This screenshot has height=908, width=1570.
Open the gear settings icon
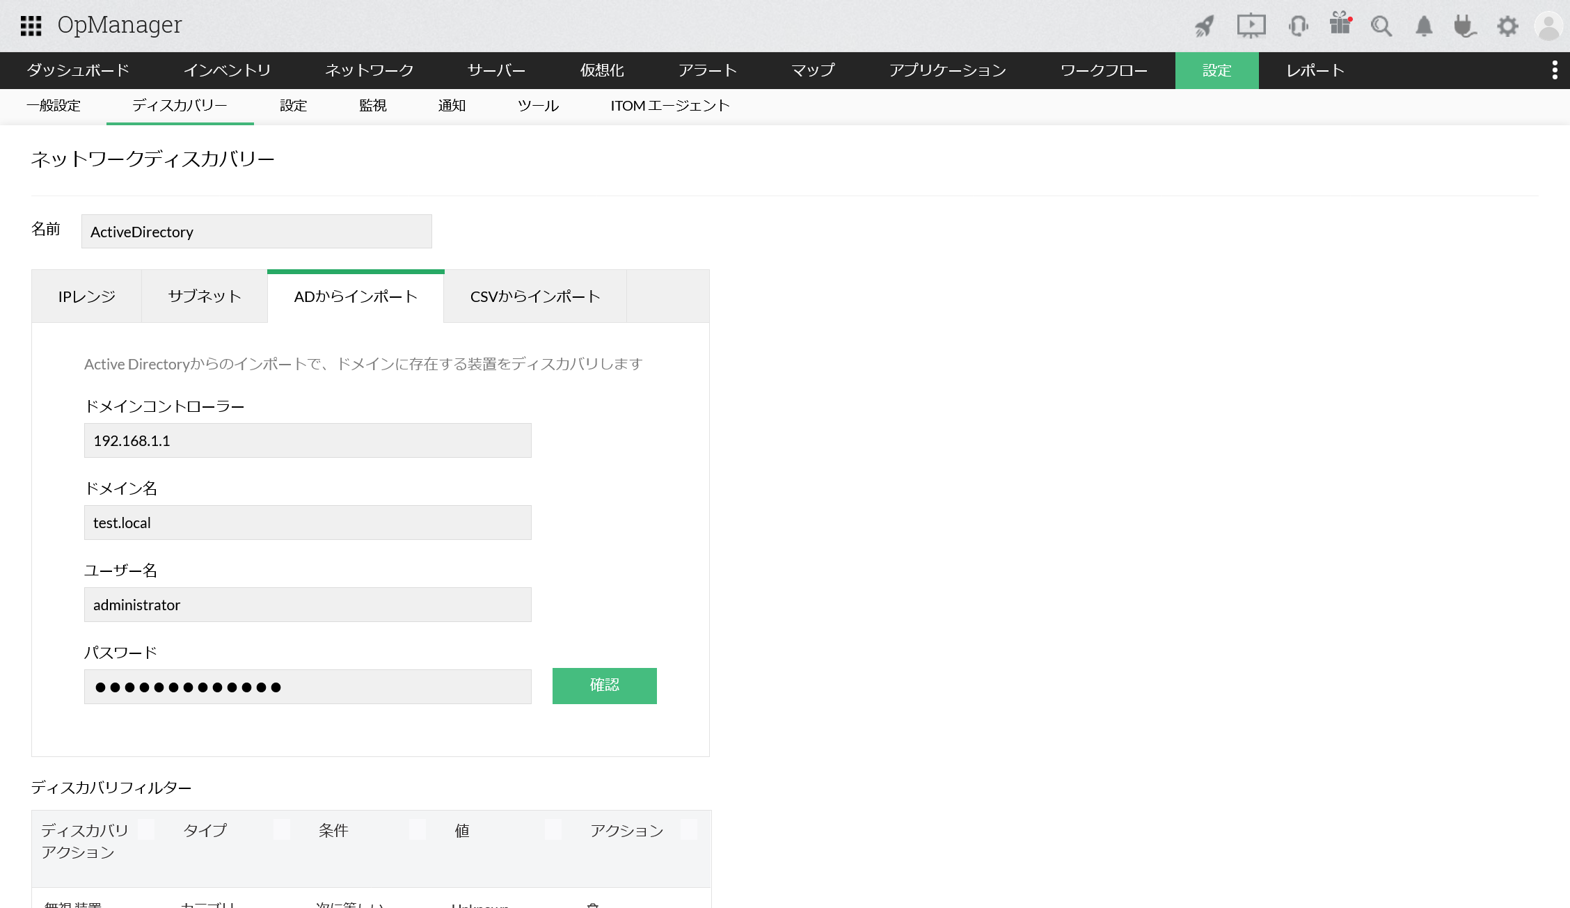point(1507,26)
